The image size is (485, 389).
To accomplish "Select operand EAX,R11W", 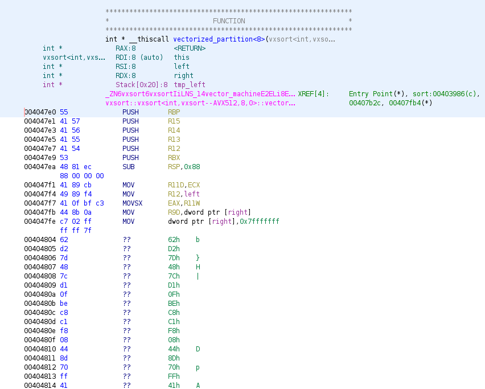I will pos(184,203).
